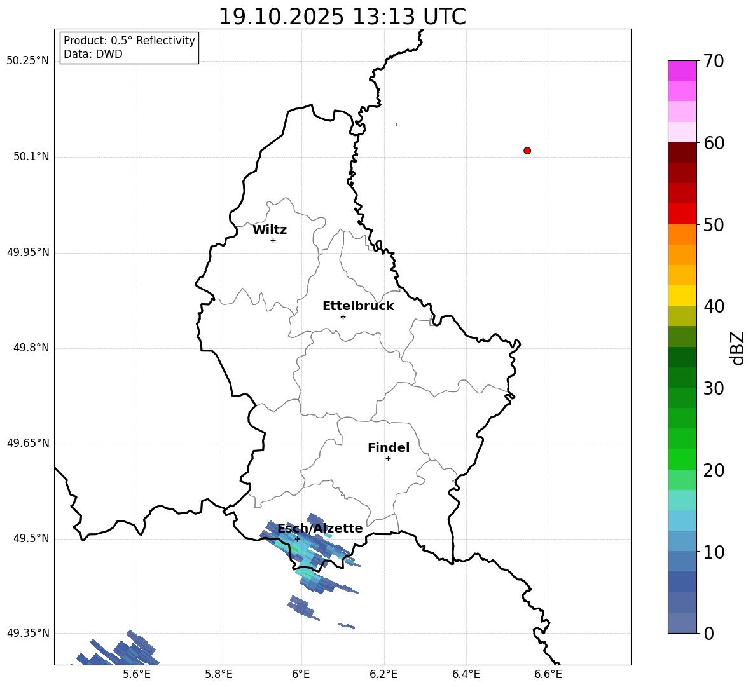Click the colorbar 50 tick label
The image size is (753, 687).
point(714,225)
